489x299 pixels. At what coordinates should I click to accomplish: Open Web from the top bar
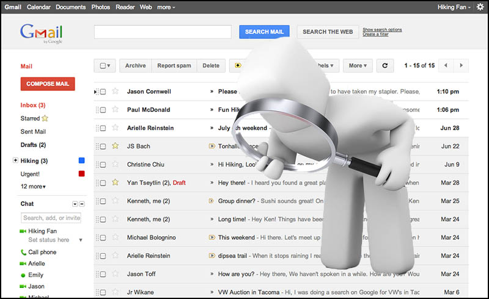[x=145, y=7]
